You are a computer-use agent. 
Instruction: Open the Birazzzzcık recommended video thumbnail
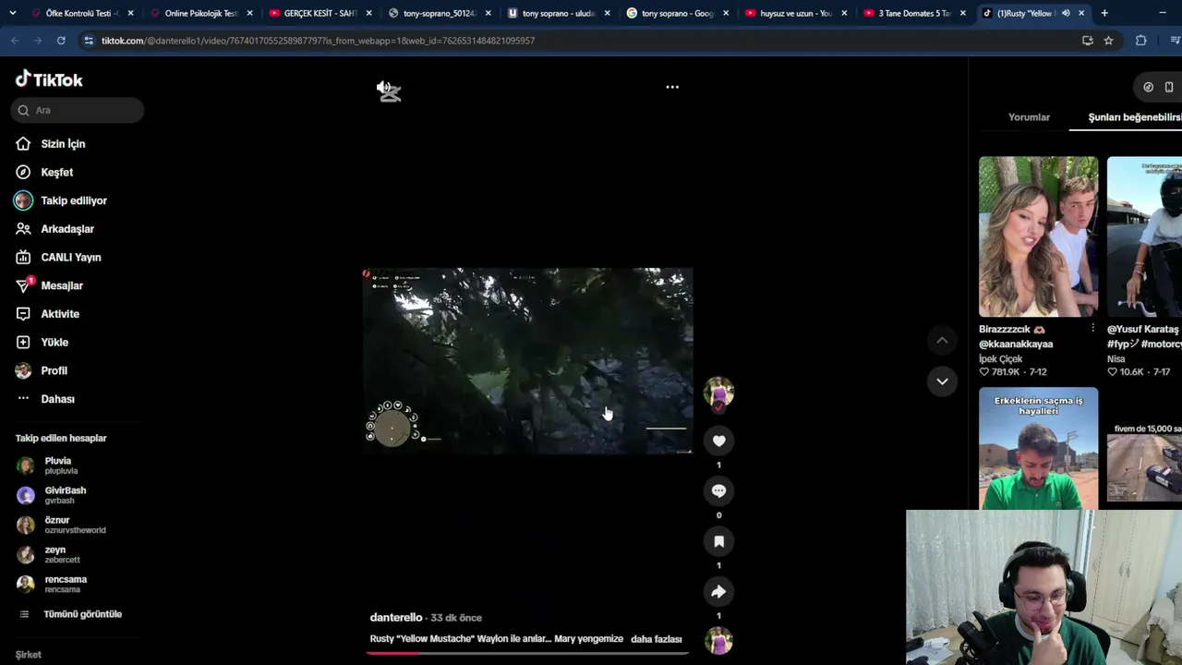1039,236
